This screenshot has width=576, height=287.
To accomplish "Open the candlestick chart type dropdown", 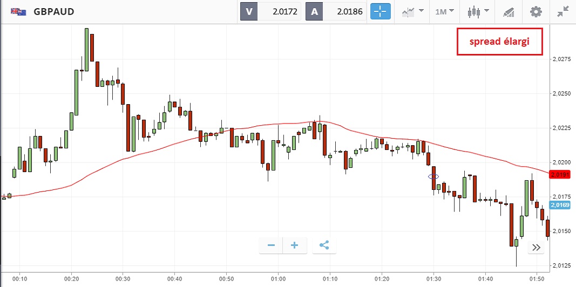I will [478, 11].
